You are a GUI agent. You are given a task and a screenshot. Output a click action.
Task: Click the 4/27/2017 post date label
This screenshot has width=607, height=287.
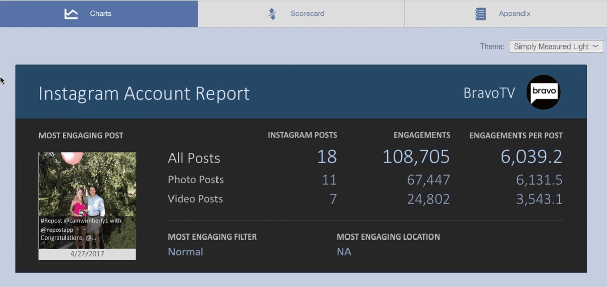coord(87,254)
